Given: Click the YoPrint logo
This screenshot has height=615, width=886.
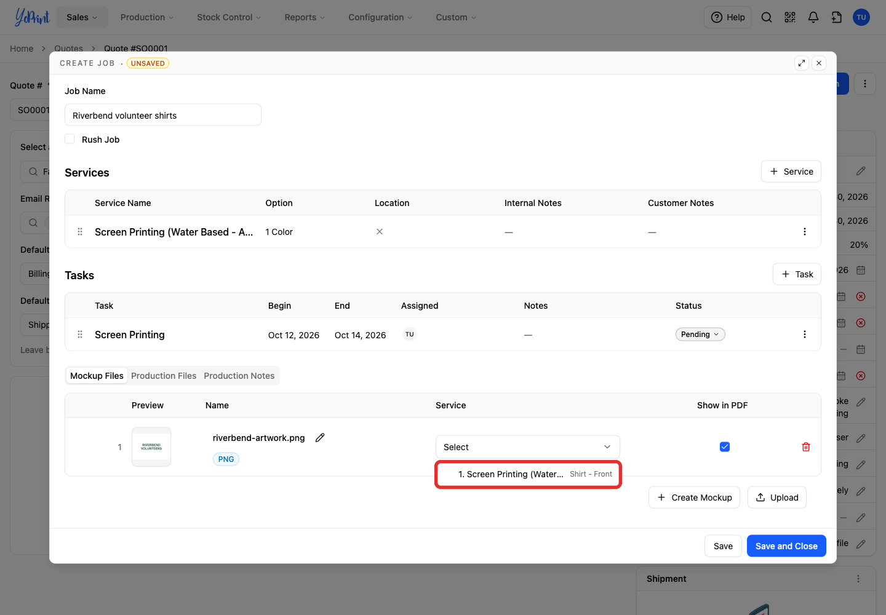Looking at the screenshot, I should click(32, 17).
